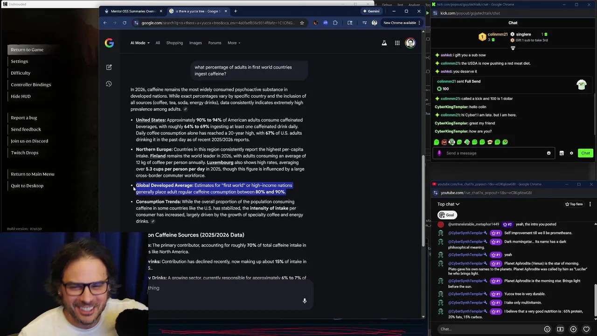Click Join us on Discord
Image resolution: width=597 pixels, height=336 pixels.
[x=29, y=141]
